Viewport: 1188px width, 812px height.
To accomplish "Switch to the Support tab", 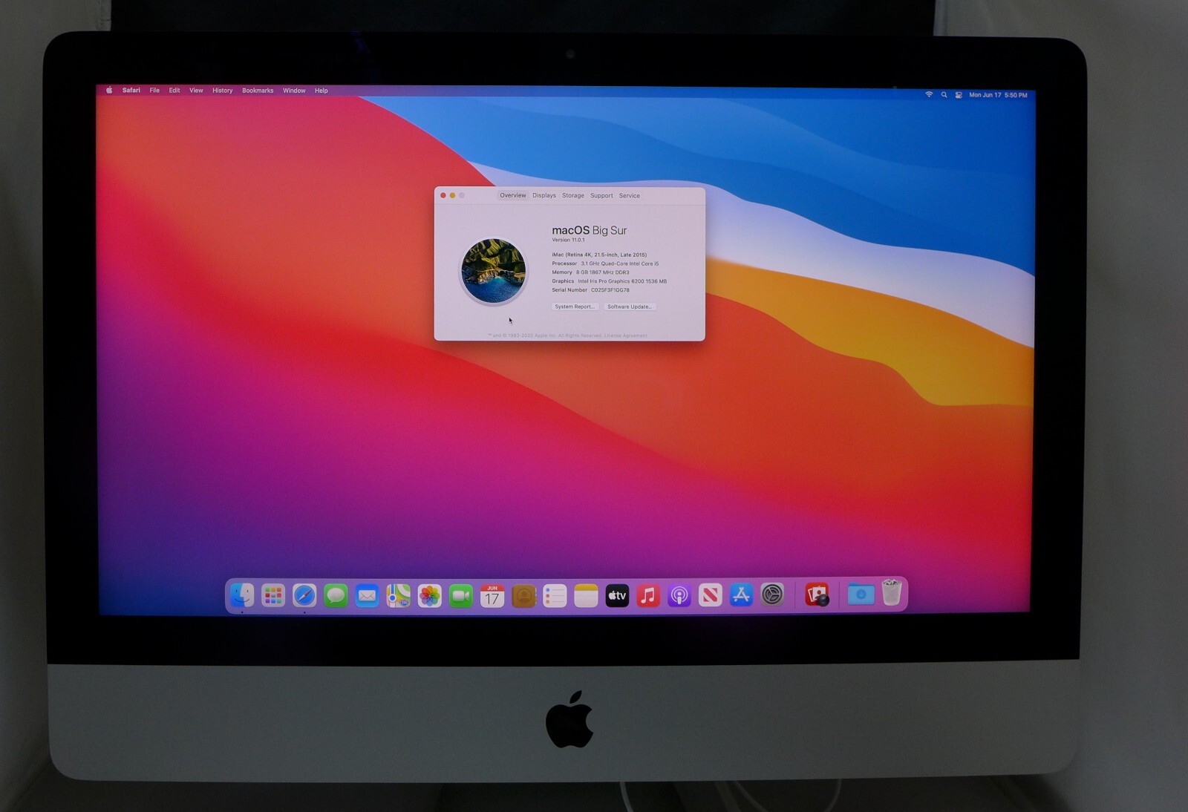I will (601, 196).
